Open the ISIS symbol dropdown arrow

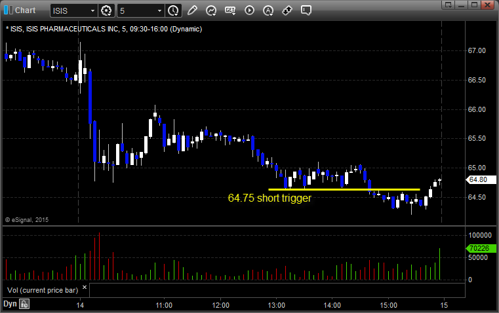click(x=92, y=10)
